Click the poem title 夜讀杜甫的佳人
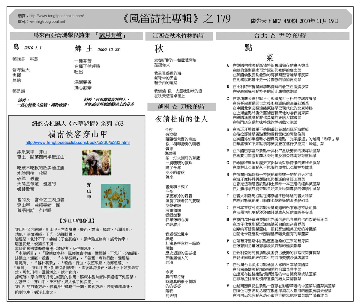Screen dimensions: 360x308 (x=181, y=119)
